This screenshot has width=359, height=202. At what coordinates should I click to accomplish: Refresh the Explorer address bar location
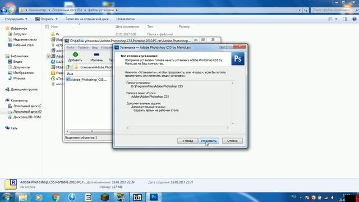pos(306,10)
